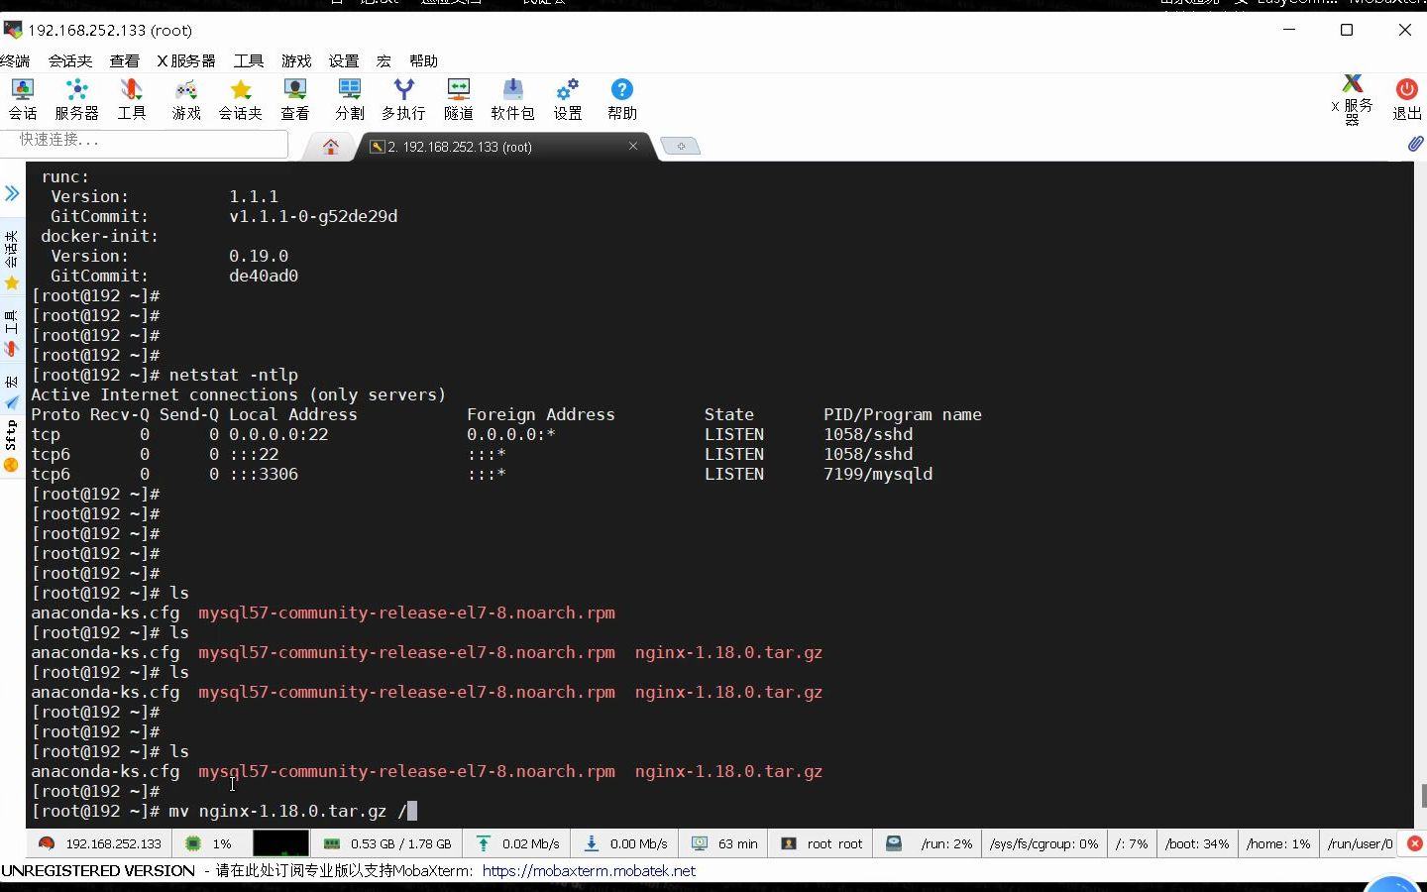Open the mobaxterm.mobatek.net link
The width and height of the screenshot is (1427, 892).
tap(589, 870)
